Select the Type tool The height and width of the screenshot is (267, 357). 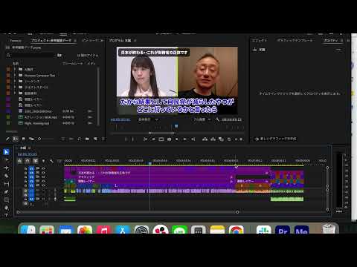coord(7,215)
